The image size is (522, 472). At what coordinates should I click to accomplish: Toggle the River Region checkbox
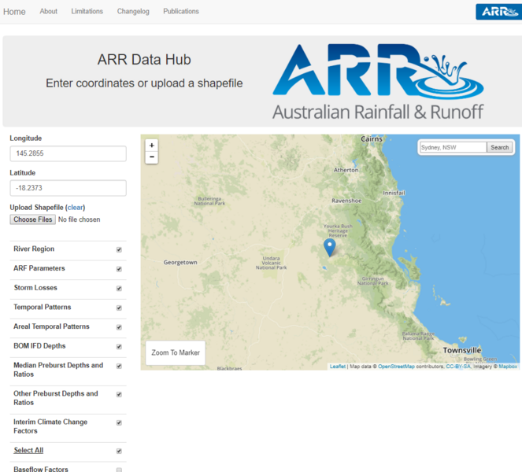119,249
